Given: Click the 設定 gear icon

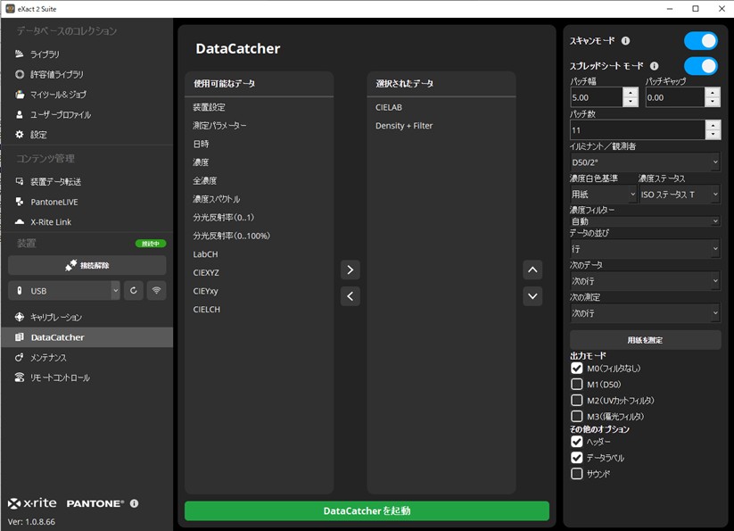Looking at the screenshot, I should [x=20, y=135].
